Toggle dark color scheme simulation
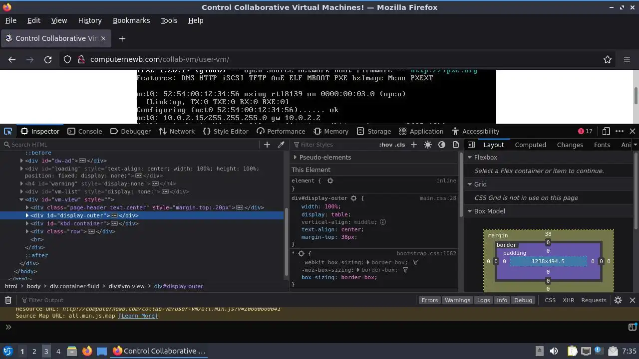 click(x=442, y=145)
